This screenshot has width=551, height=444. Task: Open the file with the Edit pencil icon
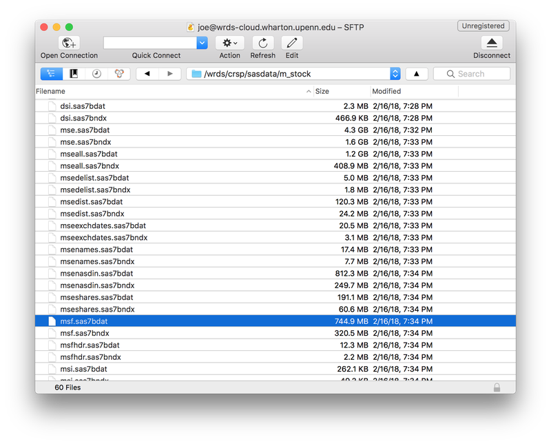pyautogui.click(x=291, y=43)
